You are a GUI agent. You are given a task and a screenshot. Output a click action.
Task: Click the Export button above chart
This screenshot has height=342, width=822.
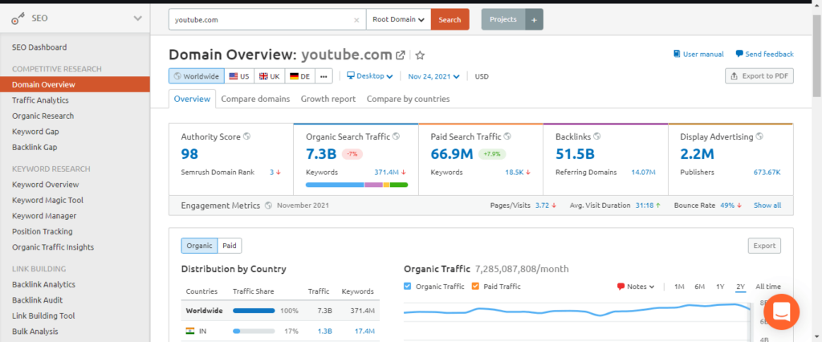764,246
